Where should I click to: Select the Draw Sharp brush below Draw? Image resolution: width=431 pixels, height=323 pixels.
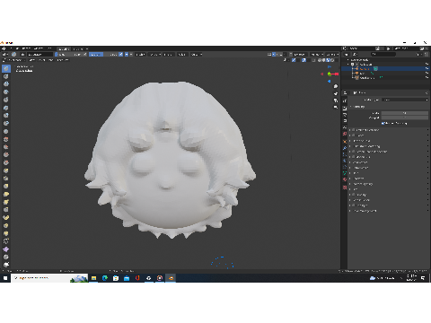coord(6,76)
